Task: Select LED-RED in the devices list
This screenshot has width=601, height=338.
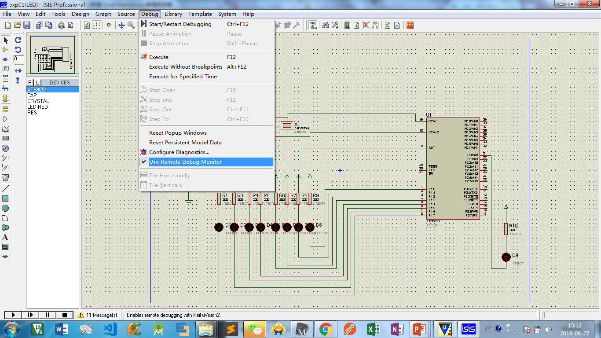Action: (53, 107)
